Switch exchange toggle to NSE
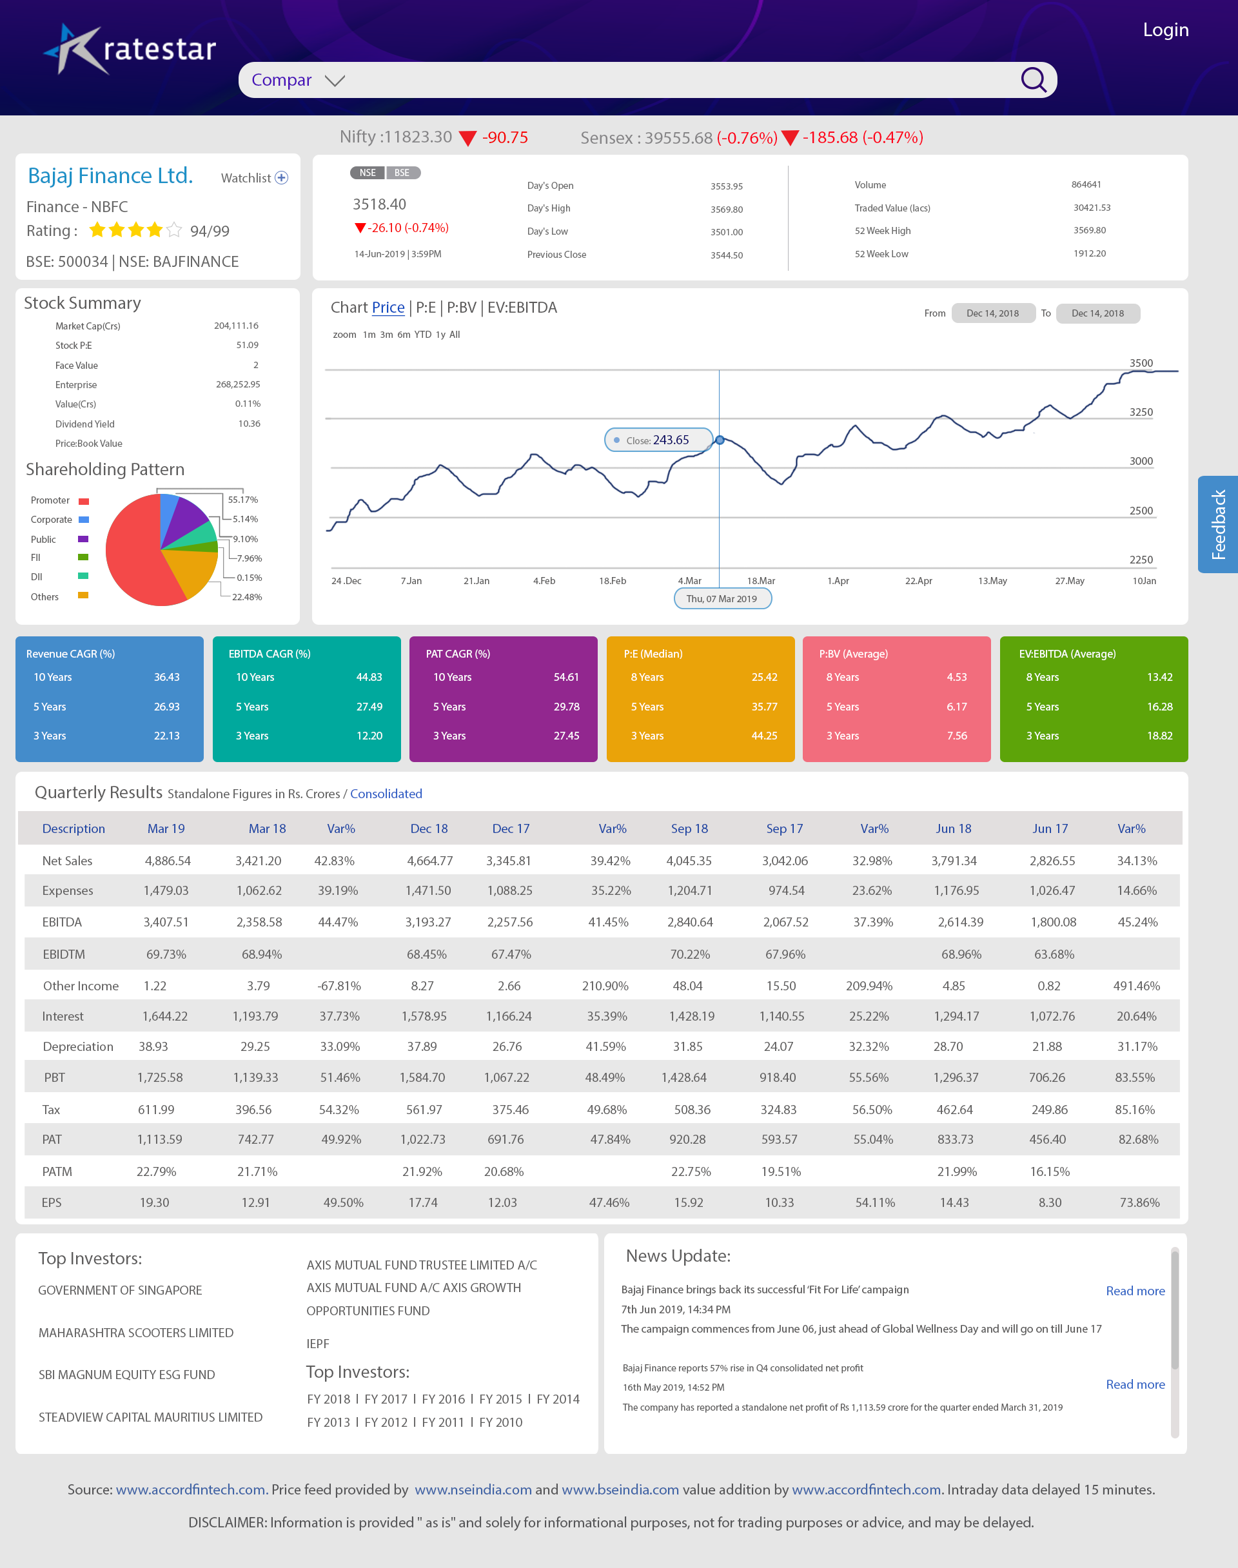 tap(368, 172)
